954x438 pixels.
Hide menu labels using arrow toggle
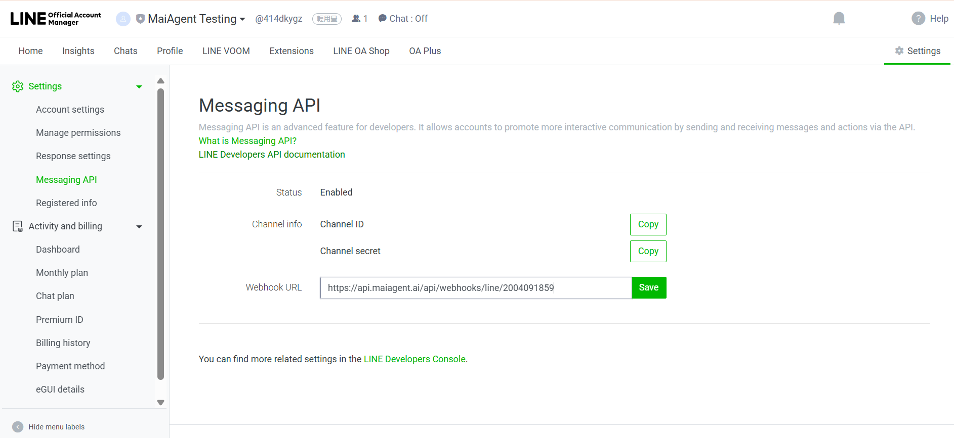pos(18,427)
